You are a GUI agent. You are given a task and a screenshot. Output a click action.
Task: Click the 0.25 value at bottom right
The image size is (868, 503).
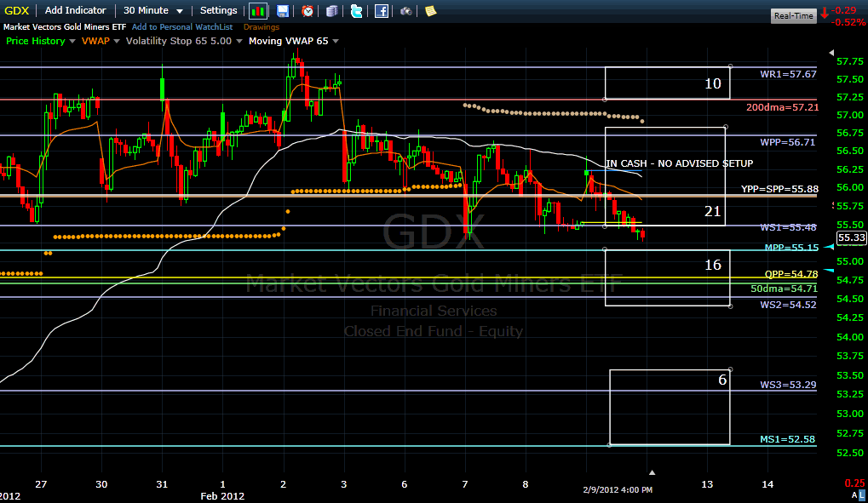coord(855,483)
